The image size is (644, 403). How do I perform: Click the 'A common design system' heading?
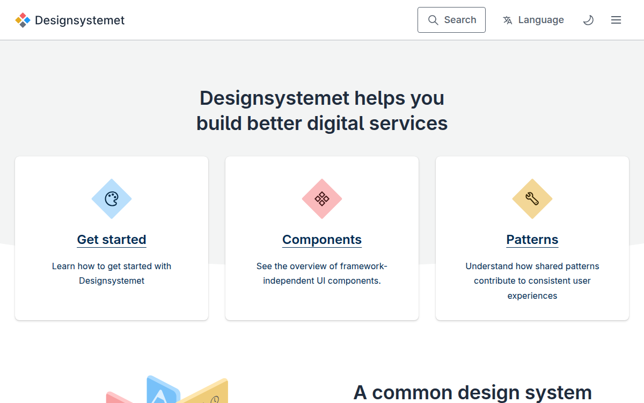coord(473,393)
